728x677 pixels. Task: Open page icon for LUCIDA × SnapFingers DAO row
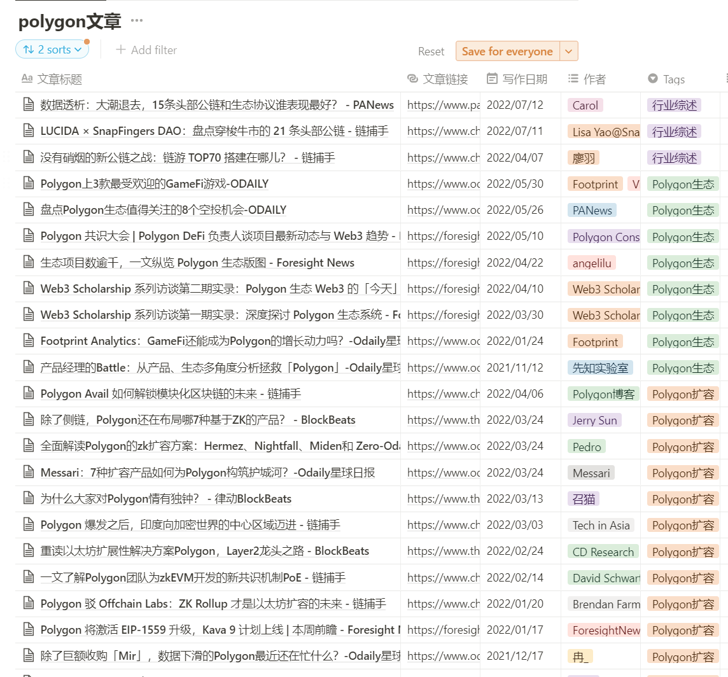[29, 131]
